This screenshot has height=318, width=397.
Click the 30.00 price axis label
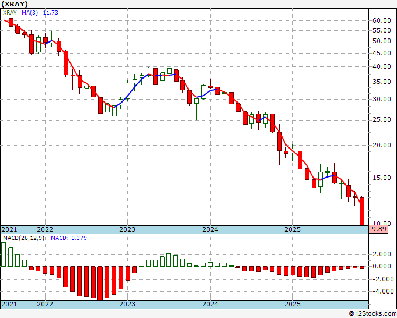point(382,99)
